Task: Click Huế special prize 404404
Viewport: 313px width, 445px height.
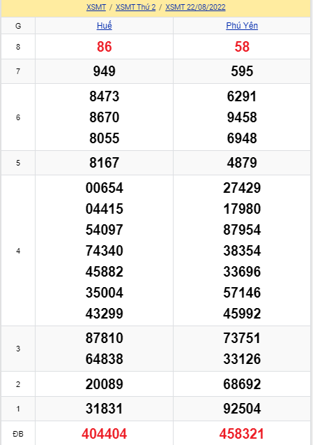Action: pos(105,434)
